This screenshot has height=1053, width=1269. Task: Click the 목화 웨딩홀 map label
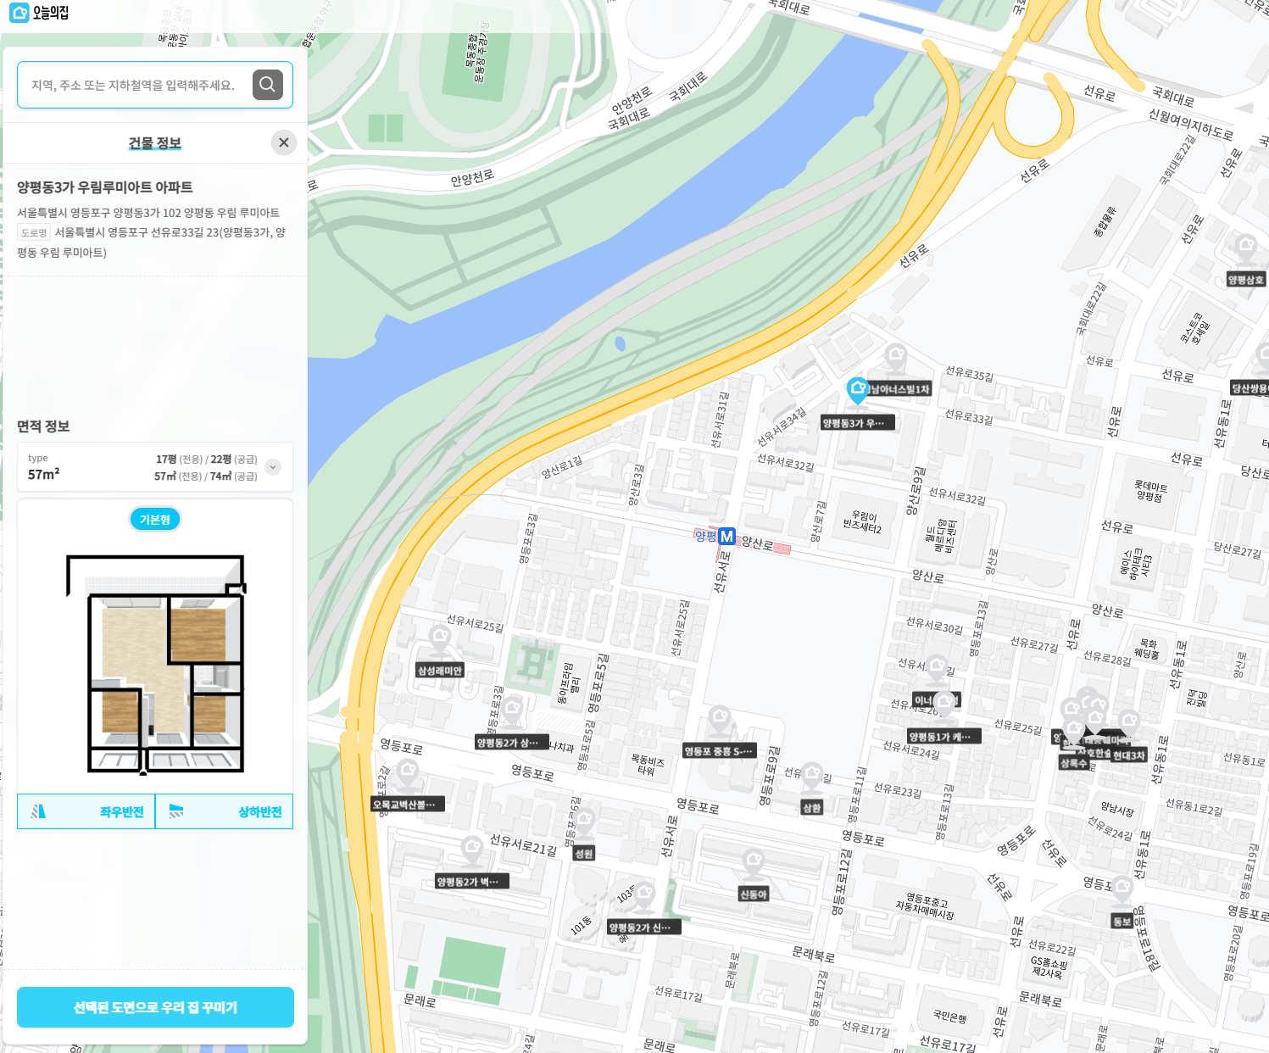[1147, 649]
